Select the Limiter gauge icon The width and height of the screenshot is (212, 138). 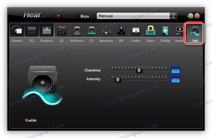click(136, 30)
